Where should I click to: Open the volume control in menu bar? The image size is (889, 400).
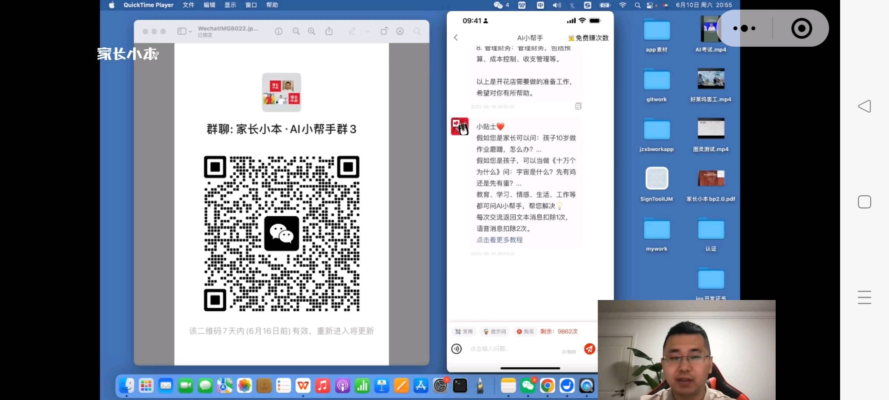(x=557, y=5)
